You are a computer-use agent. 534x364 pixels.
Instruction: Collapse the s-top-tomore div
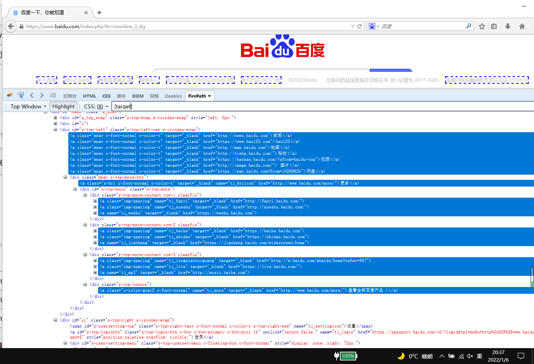pos(85,284)
